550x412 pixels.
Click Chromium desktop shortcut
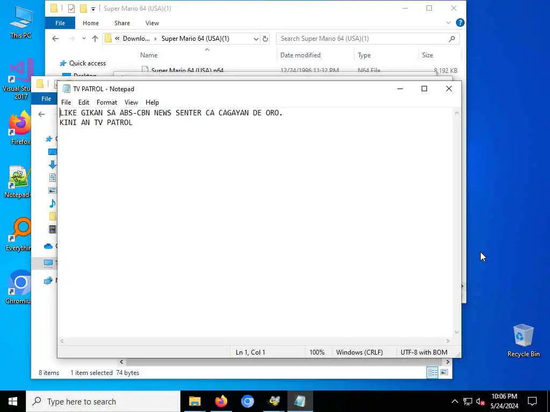point(18,288)
